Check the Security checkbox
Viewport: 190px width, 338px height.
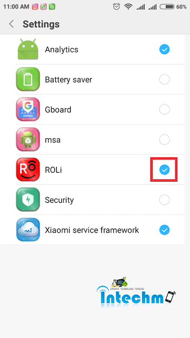point(164,200)
